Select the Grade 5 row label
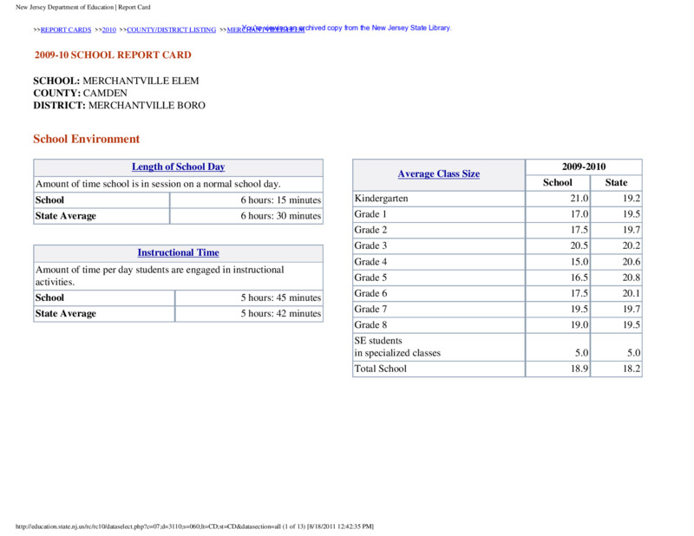This screenshot has height=536, width=694. 370,278
